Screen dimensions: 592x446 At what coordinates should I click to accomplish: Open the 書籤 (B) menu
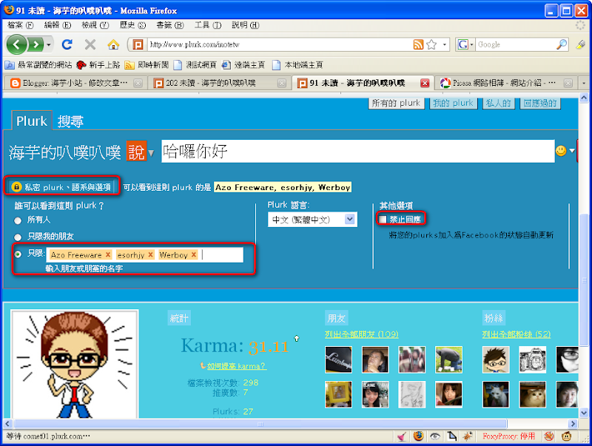tap(170, 25)
